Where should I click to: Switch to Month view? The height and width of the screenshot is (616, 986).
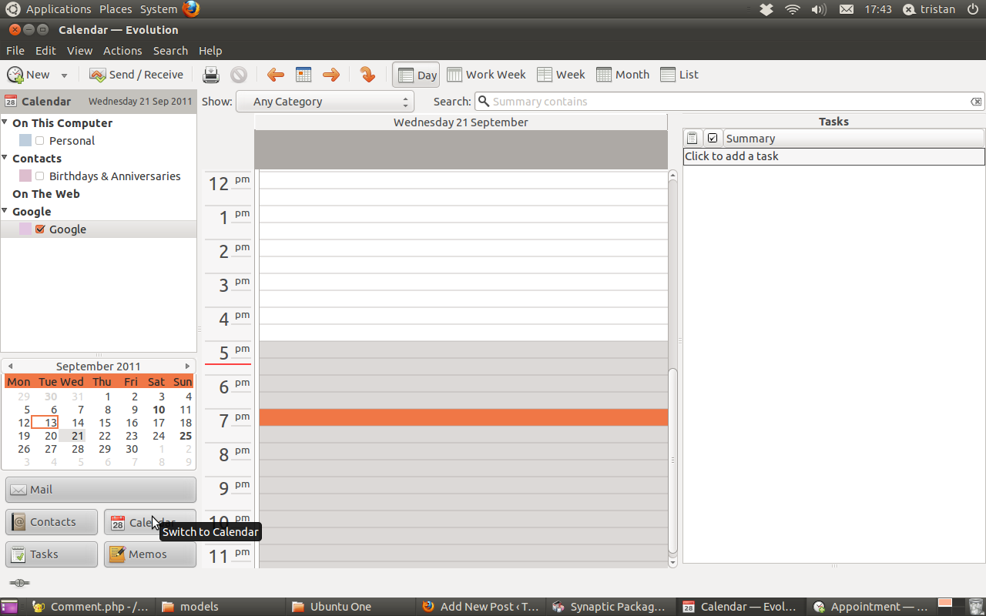(623, 75)
